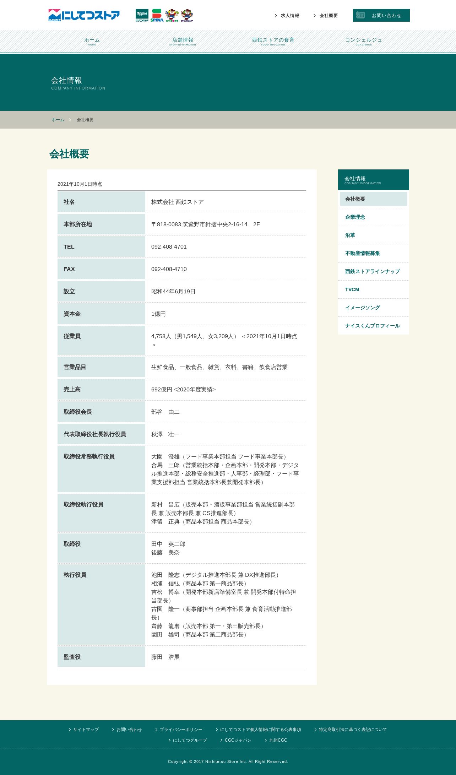Open サイトマップ footer link

pyautogui.click(x=84, y=730)
